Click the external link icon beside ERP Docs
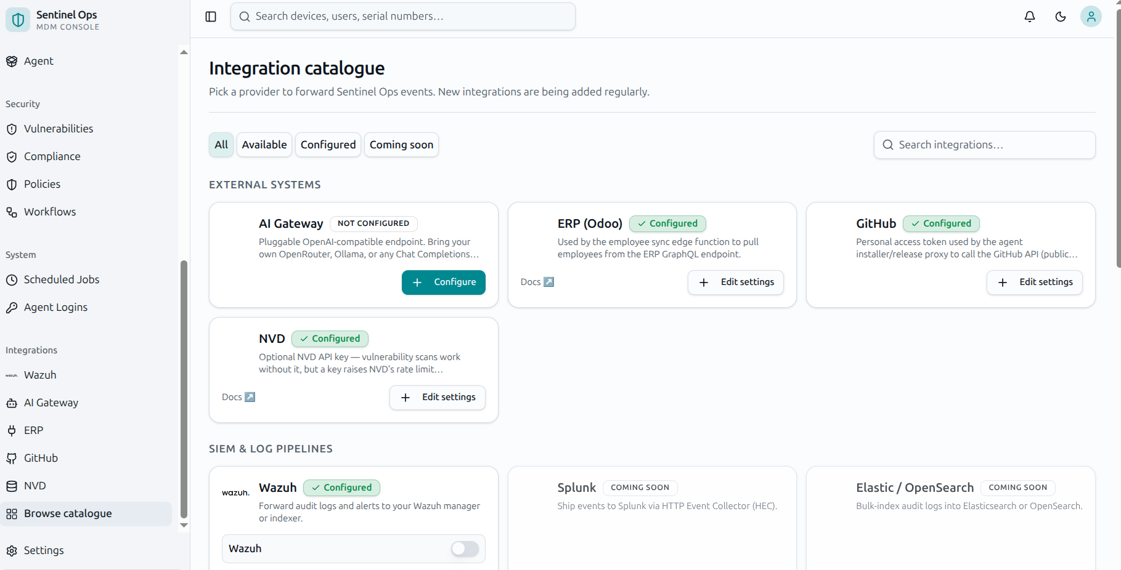This screenshot has height=570, width=1121. click(548, 282)
